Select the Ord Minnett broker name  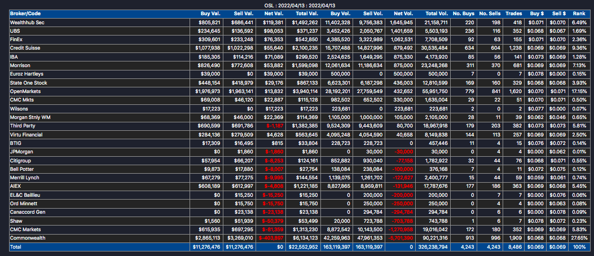tap(24, 204)
